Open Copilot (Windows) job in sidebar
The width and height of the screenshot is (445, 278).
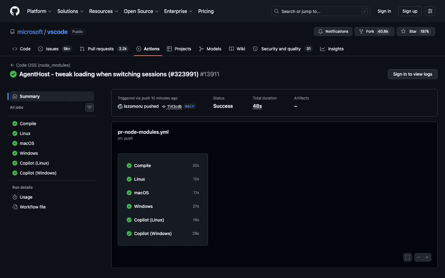(52, 173)
